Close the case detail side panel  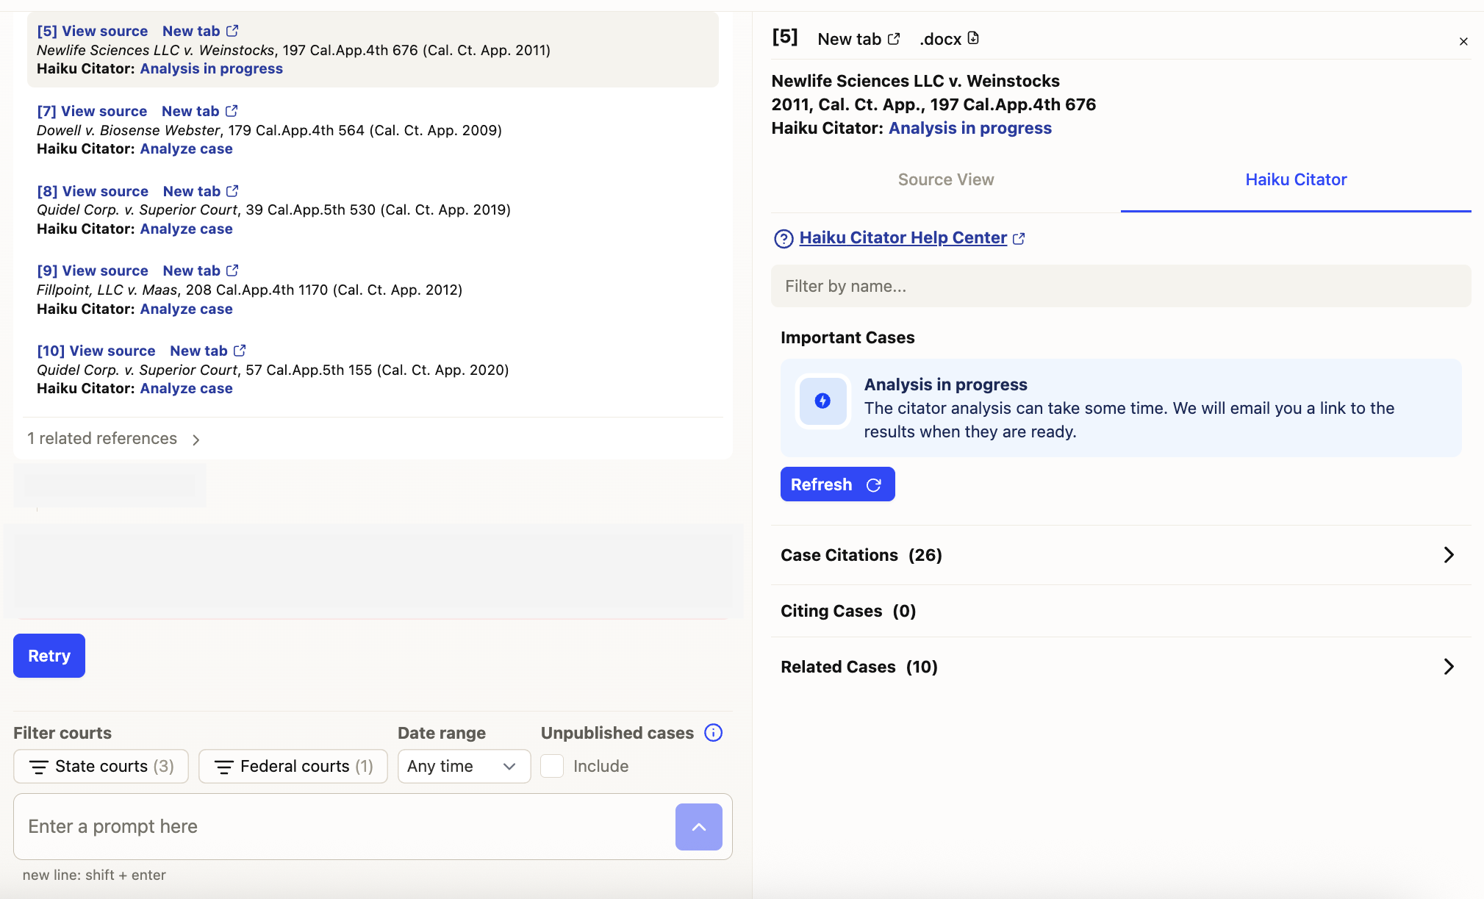tap(1463, 41)
